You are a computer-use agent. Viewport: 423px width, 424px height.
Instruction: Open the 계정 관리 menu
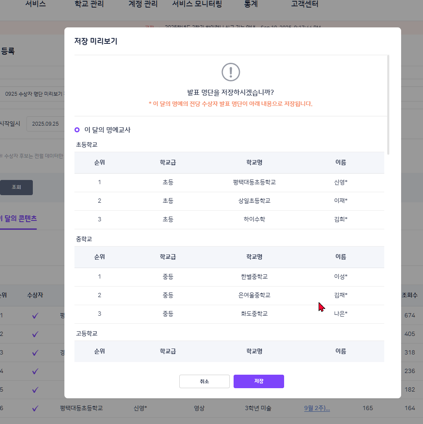(x=143, y=4)
